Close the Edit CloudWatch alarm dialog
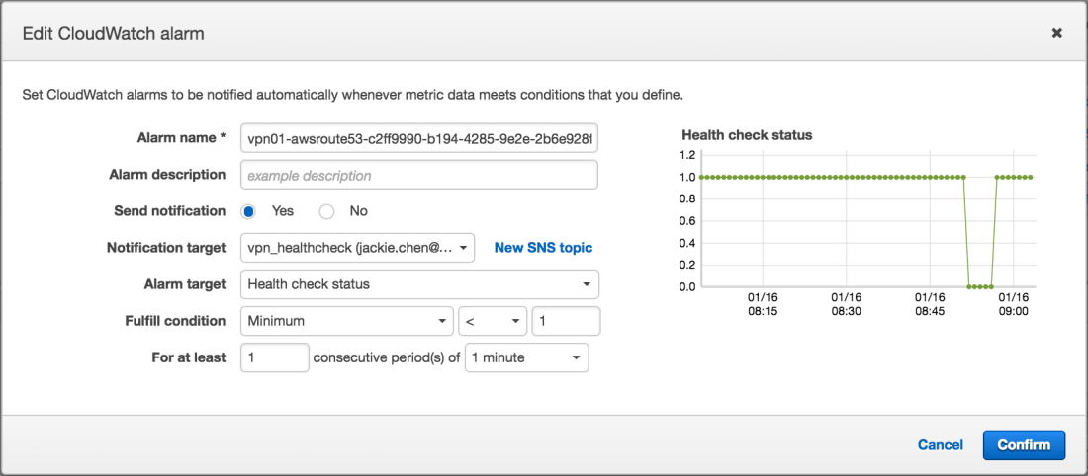1088x476 pixels. point(1056,33)
